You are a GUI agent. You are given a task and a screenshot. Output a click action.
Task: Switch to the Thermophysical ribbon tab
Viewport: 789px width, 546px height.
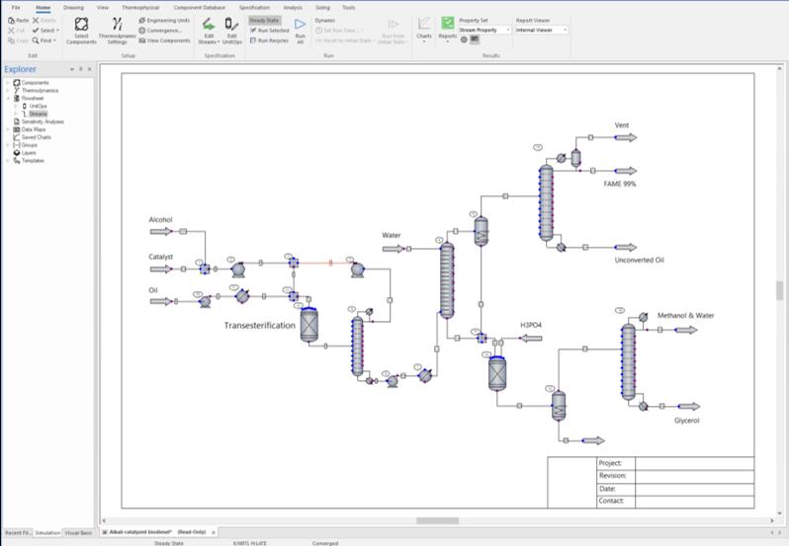[x=140, y=8]
